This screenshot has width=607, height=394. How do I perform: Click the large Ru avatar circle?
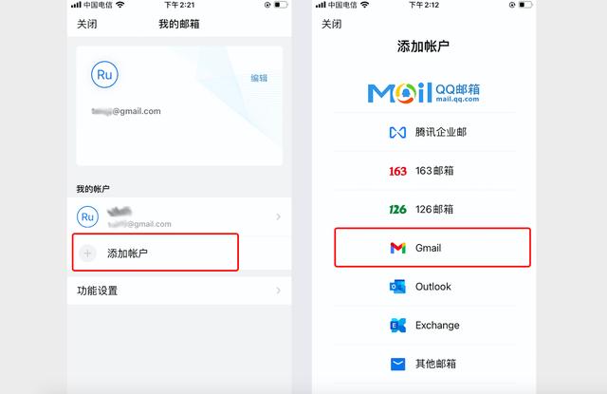104,74
